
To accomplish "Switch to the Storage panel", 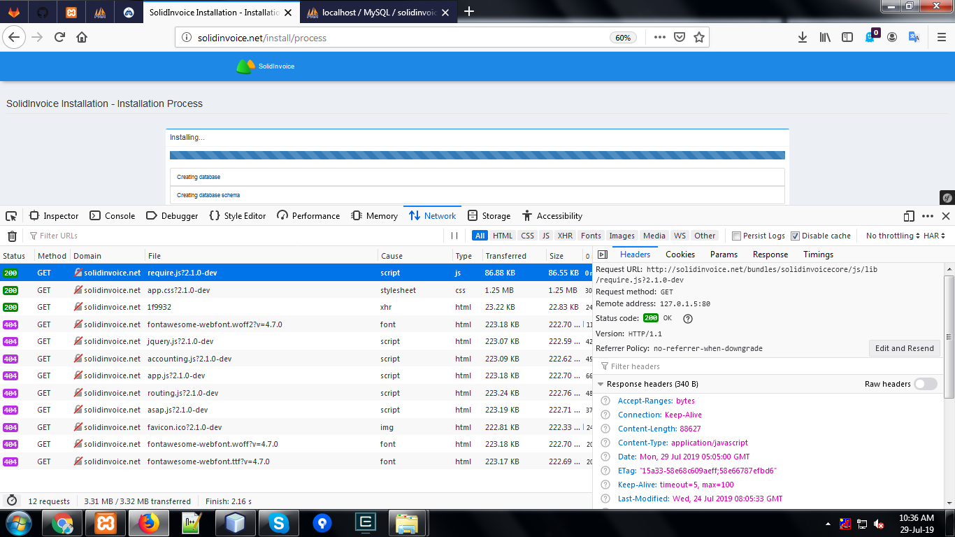I will (x=489, y=216).
